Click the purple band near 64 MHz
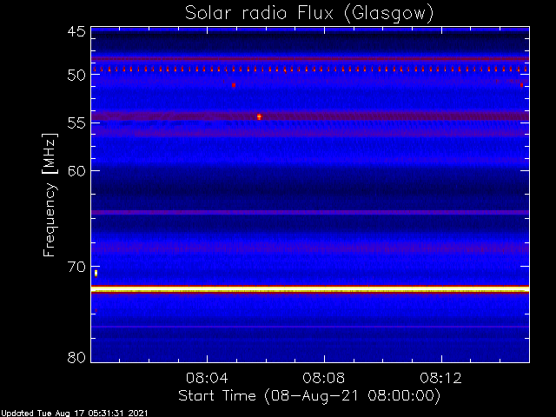 coord(310,212)
